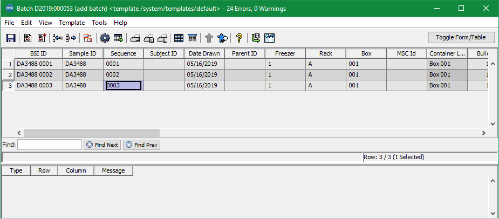Click the plain scanner icon

click(x=135, y=38)
